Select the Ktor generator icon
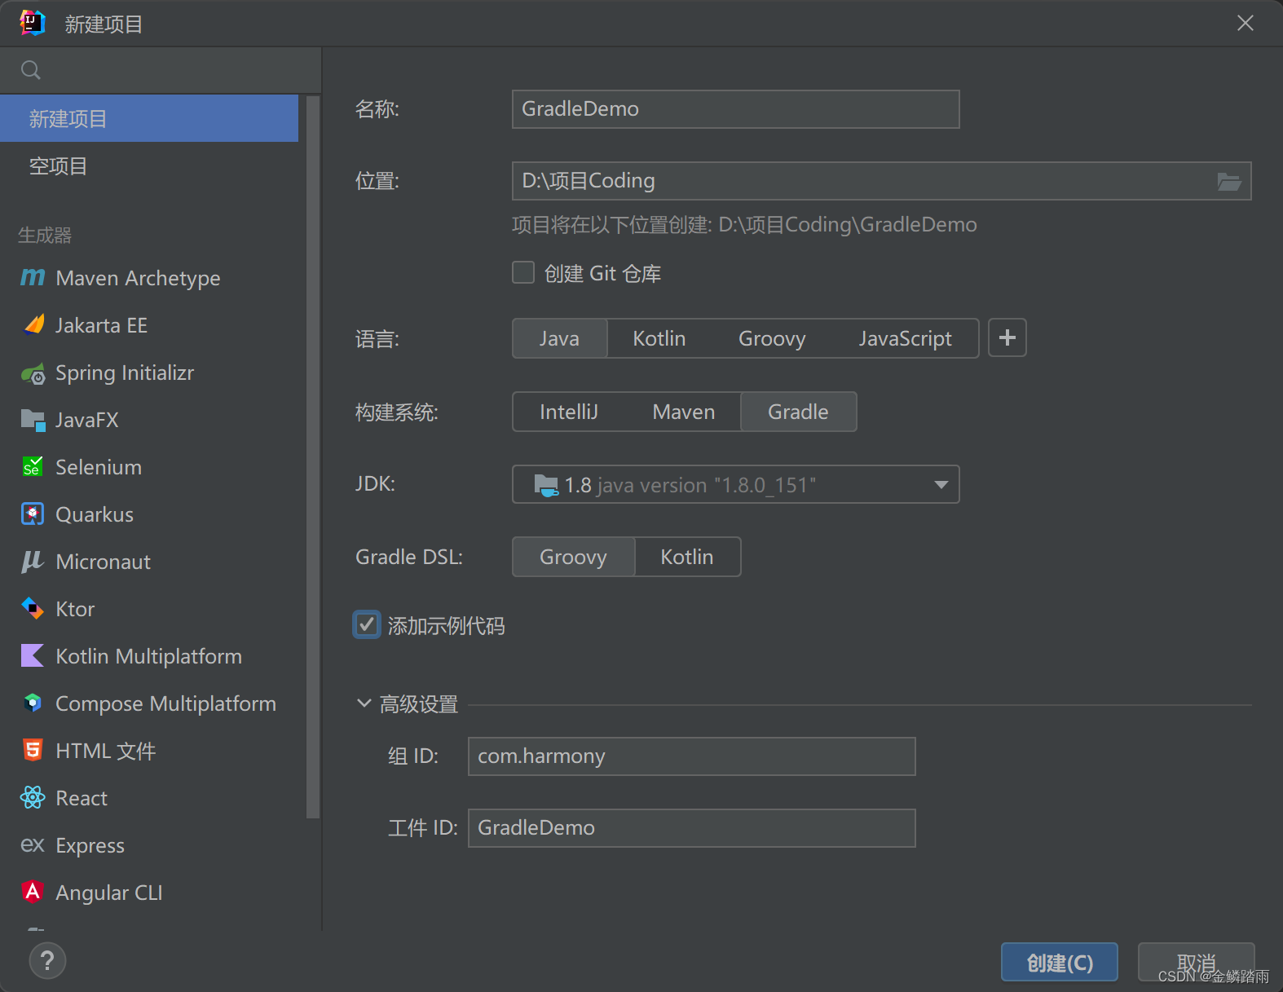The image size is (1283, 992). coord(33,609)
